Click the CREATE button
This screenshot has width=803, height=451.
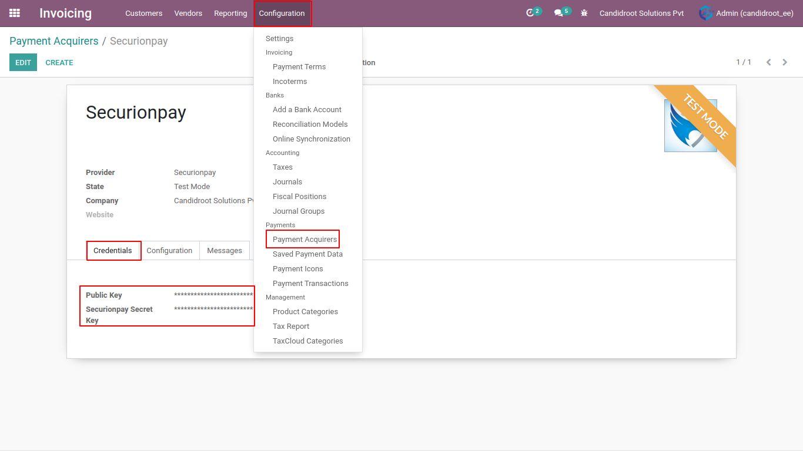[59, 62]
